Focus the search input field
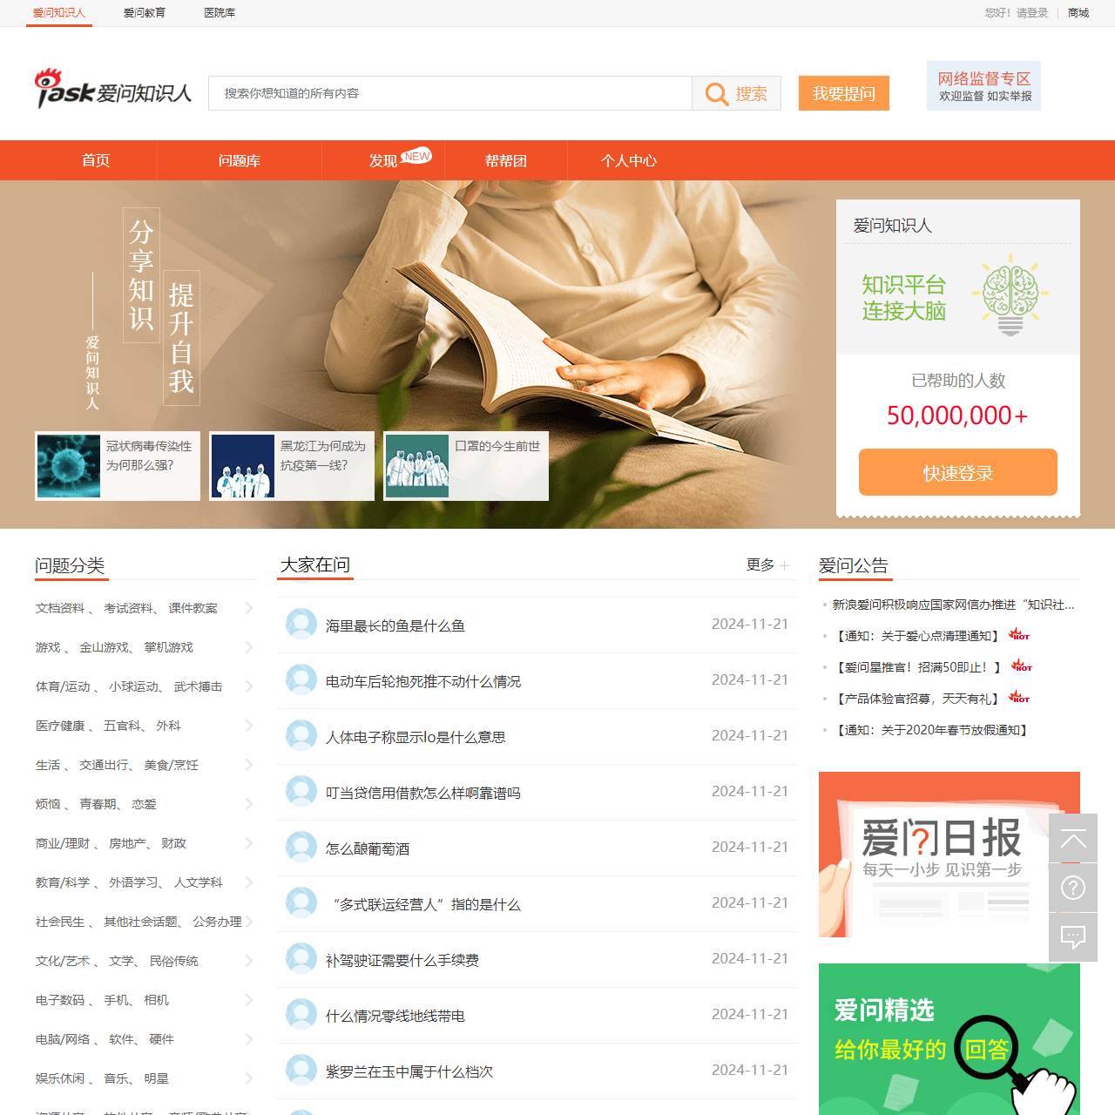This screenshot has width=1115, height=1115. 450,93
